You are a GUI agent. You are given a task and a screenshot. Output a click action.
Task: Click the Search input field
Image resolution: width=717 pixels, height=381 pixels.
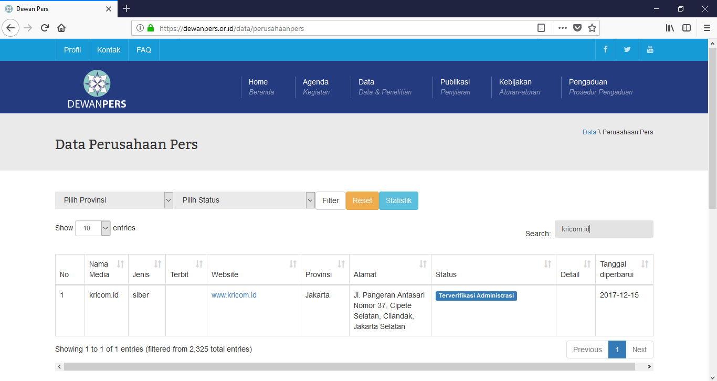(604, 229)
